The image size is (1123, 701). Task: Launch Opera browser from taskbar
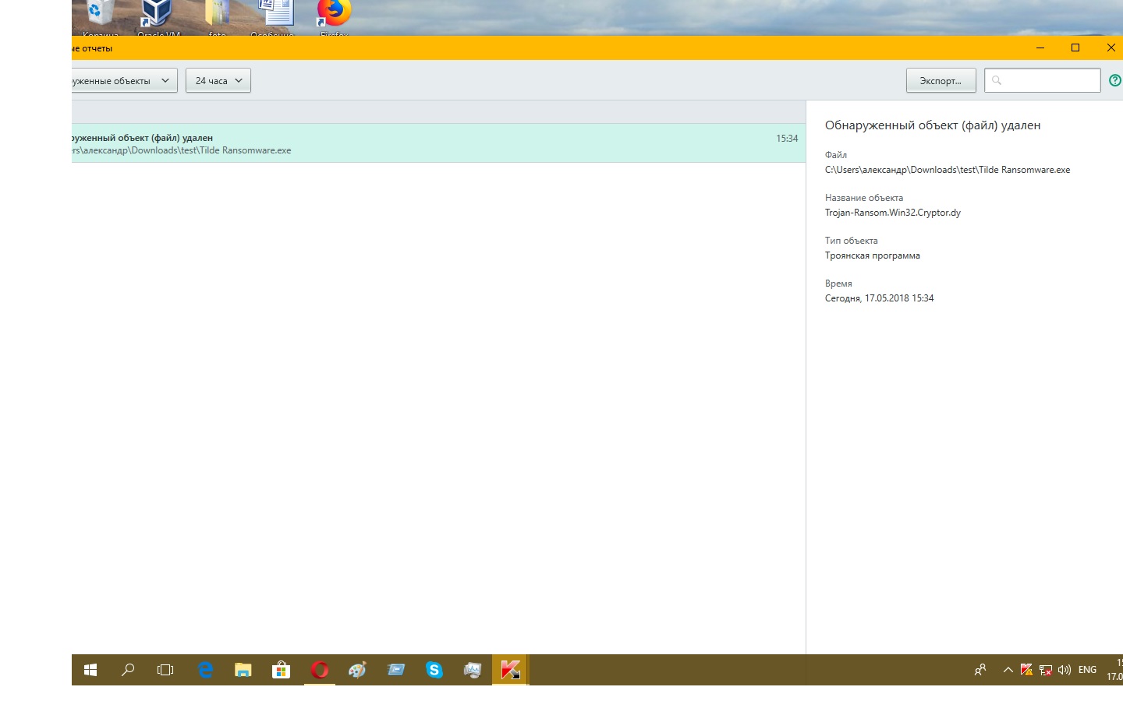point(320,670)
